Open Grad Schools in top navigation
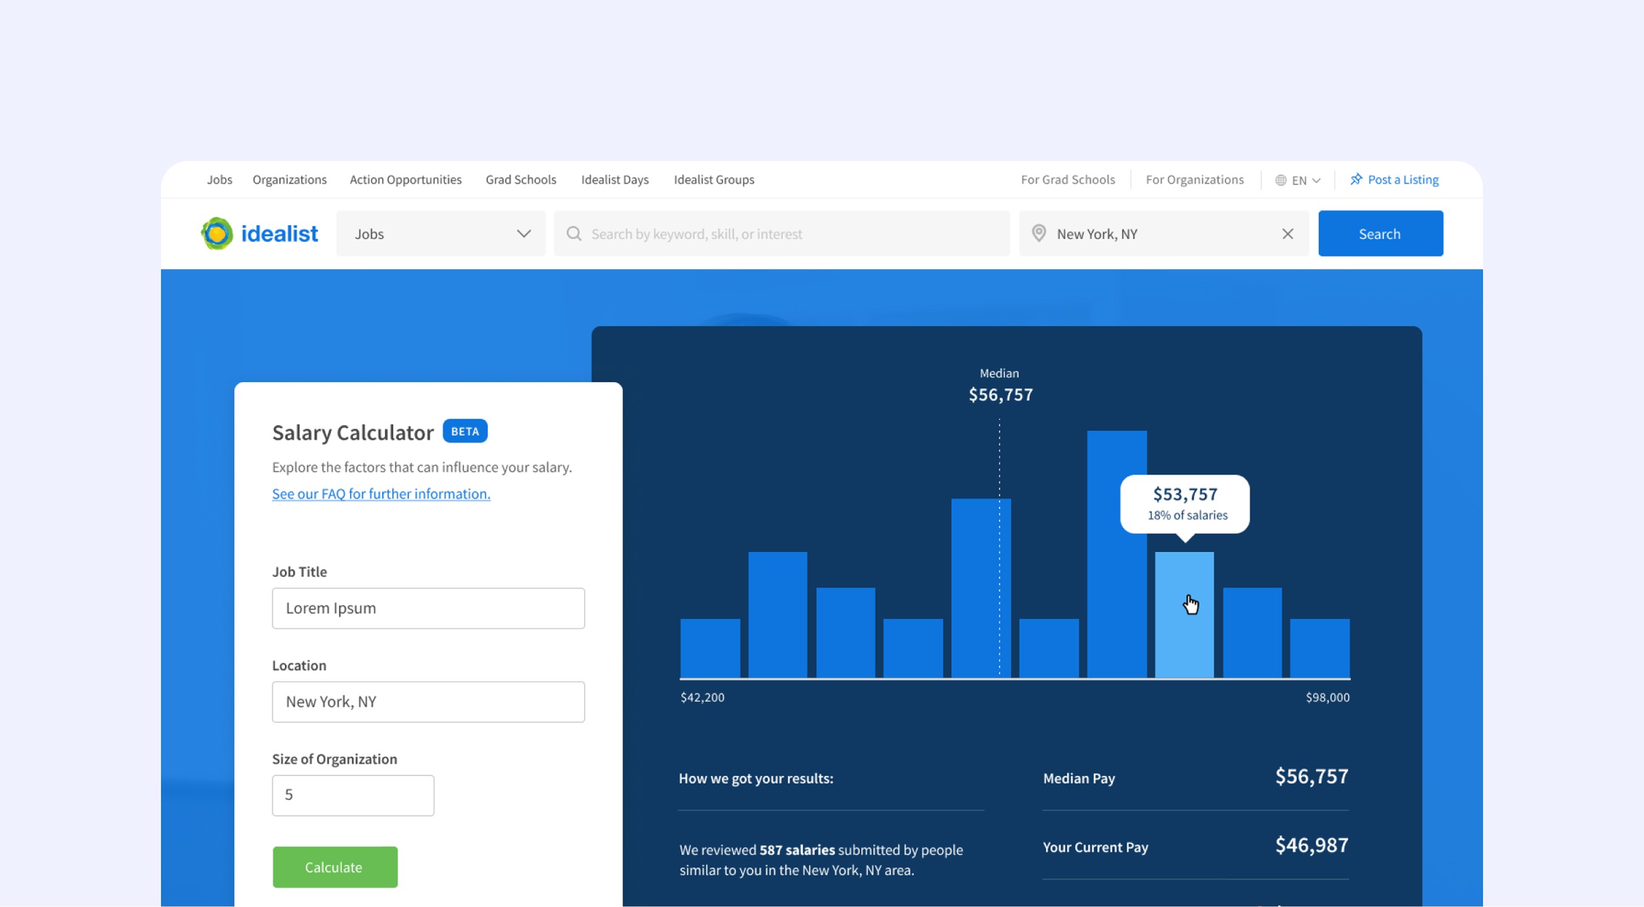Image resolution: width=1644 pixels, height=907 pixels. point(520,180)
